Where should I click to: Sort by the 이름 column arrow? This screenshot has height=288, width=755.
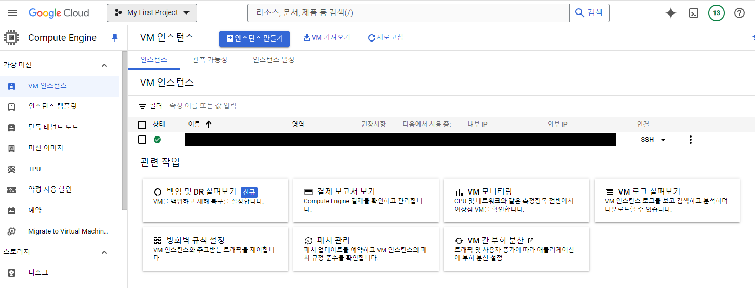(x=209, y=125)
